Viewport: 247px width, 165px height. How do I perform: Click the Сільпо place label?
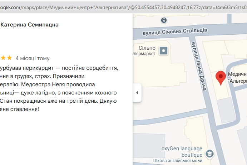tap(147, 48)
